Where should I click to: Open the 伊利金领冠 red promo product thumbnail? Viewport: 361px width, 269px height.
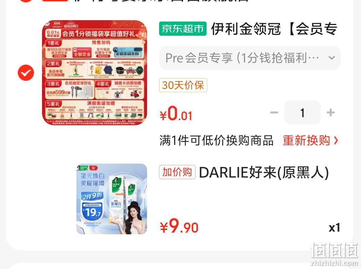click(95, 73)
